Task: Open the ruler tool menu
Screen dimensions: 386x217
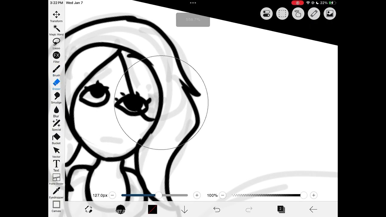Action: pos(314,14)
